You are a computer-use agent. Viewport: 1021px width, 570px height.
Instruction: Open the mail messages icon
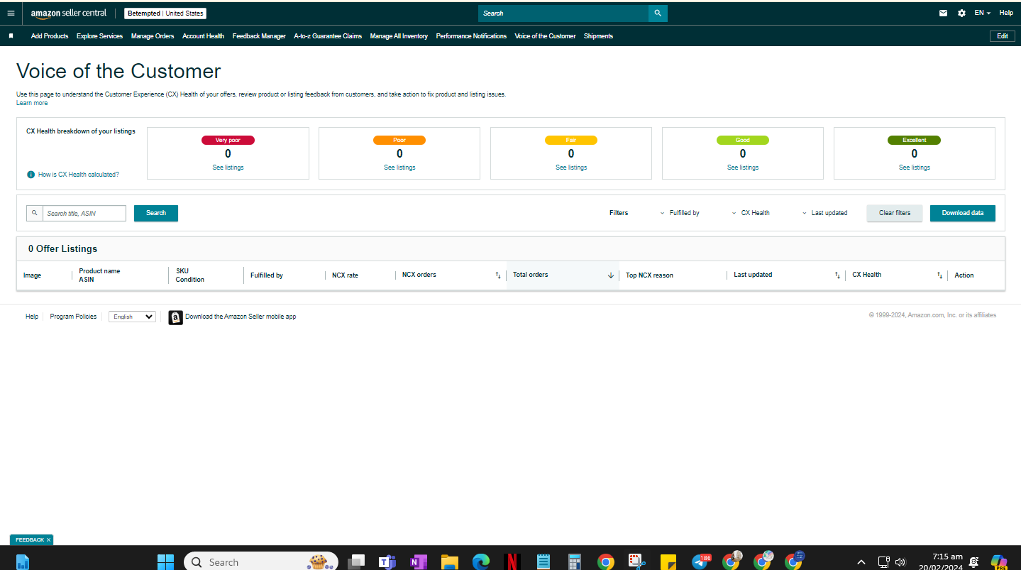[x=943, y=13]
